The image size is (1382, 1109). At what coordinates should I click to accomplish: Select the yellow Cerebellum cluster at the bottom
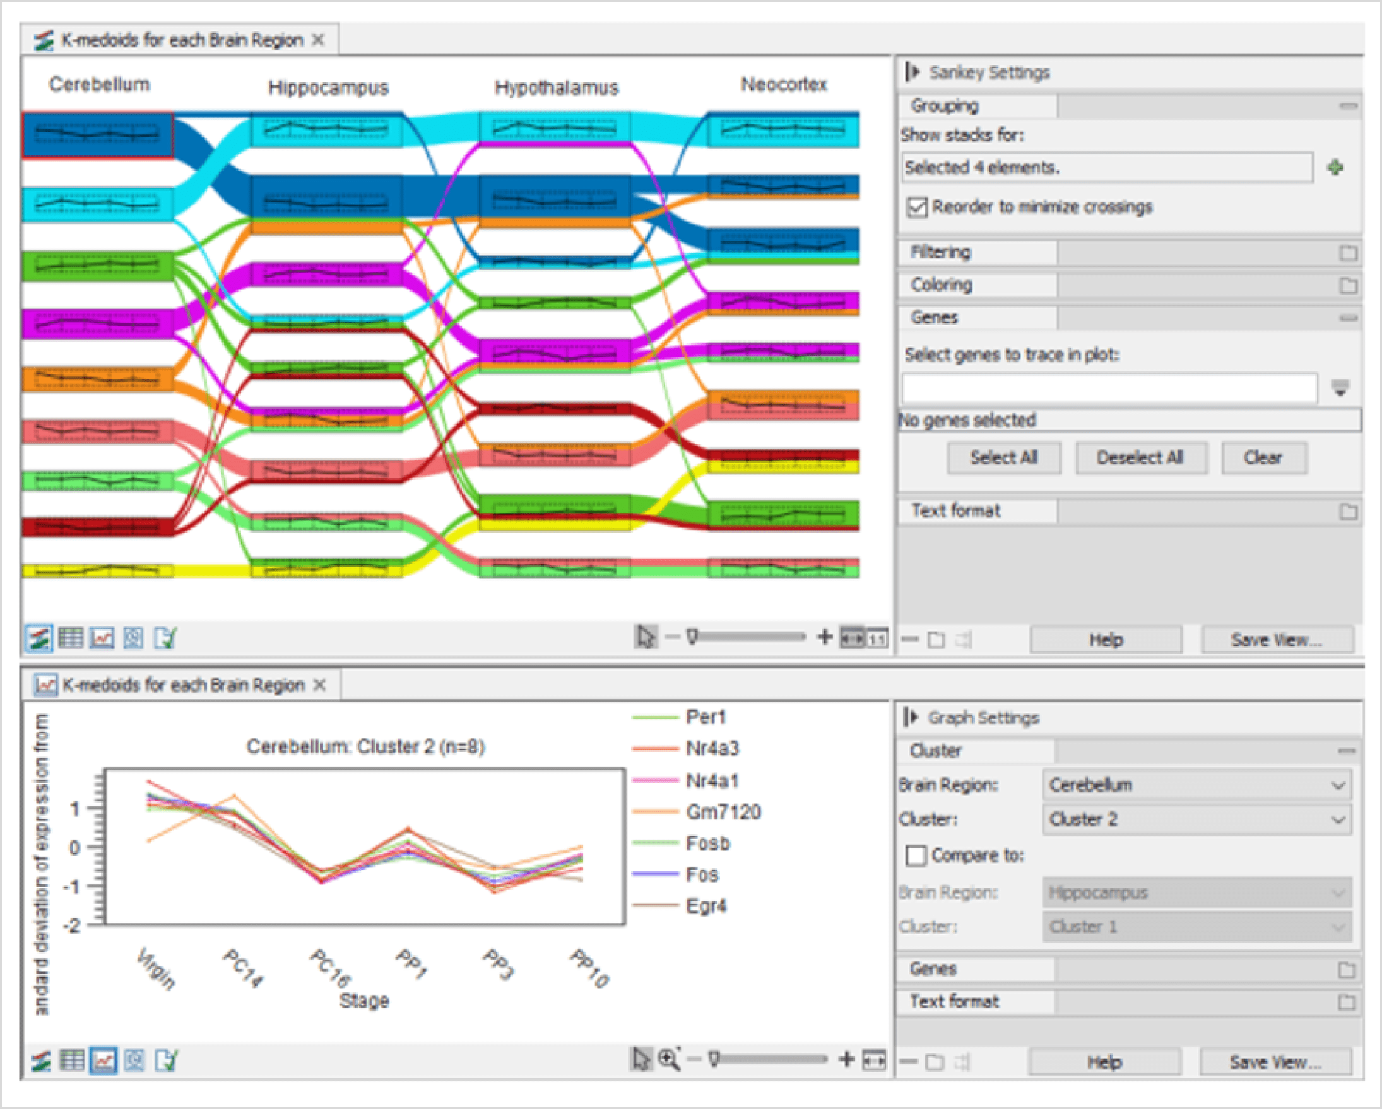(97, 570)
